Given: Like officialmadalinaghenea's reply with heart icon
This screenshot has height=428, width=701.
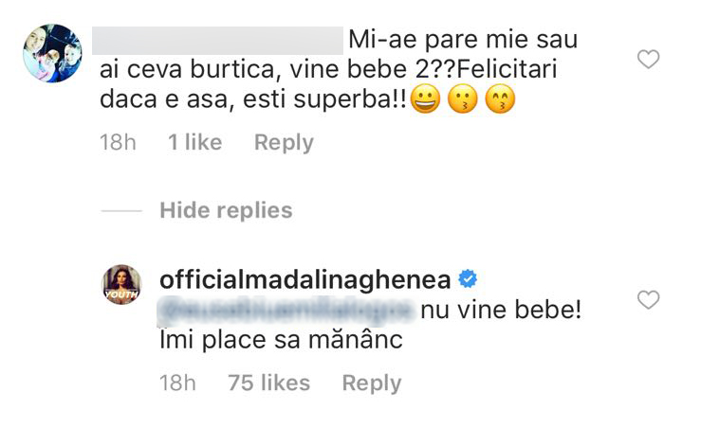Looking at the screenshot, I should tap(648, 301).
